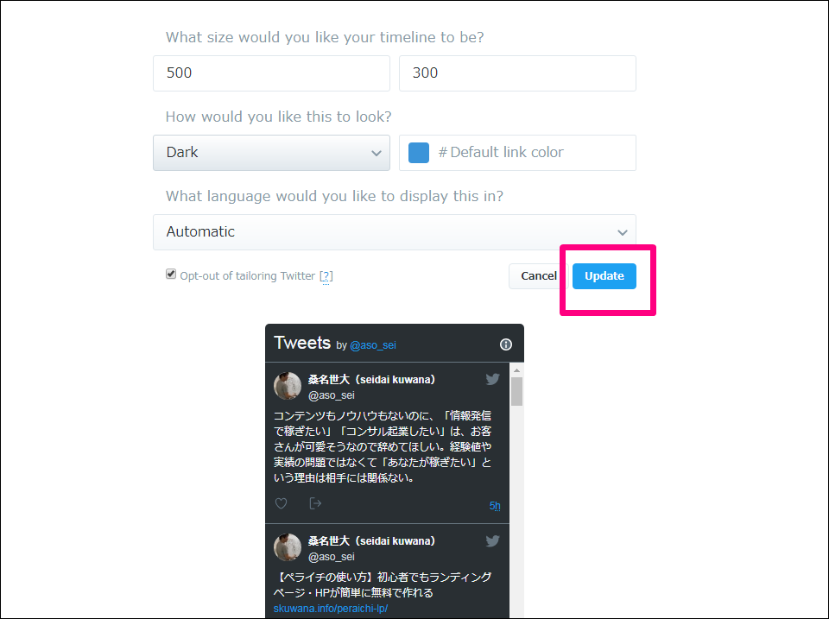
Task: Click the Twitter bird icon on second tweet
Action: [x=492, y=540]
